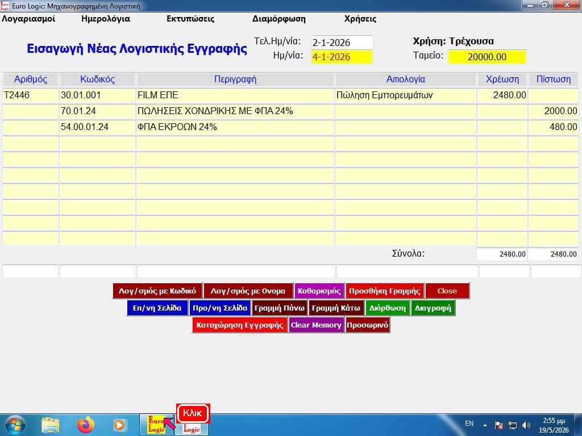This screenshot has height=436, width=582.
Task: Click credit amount 2000.00
Action: tap(554, 111)
